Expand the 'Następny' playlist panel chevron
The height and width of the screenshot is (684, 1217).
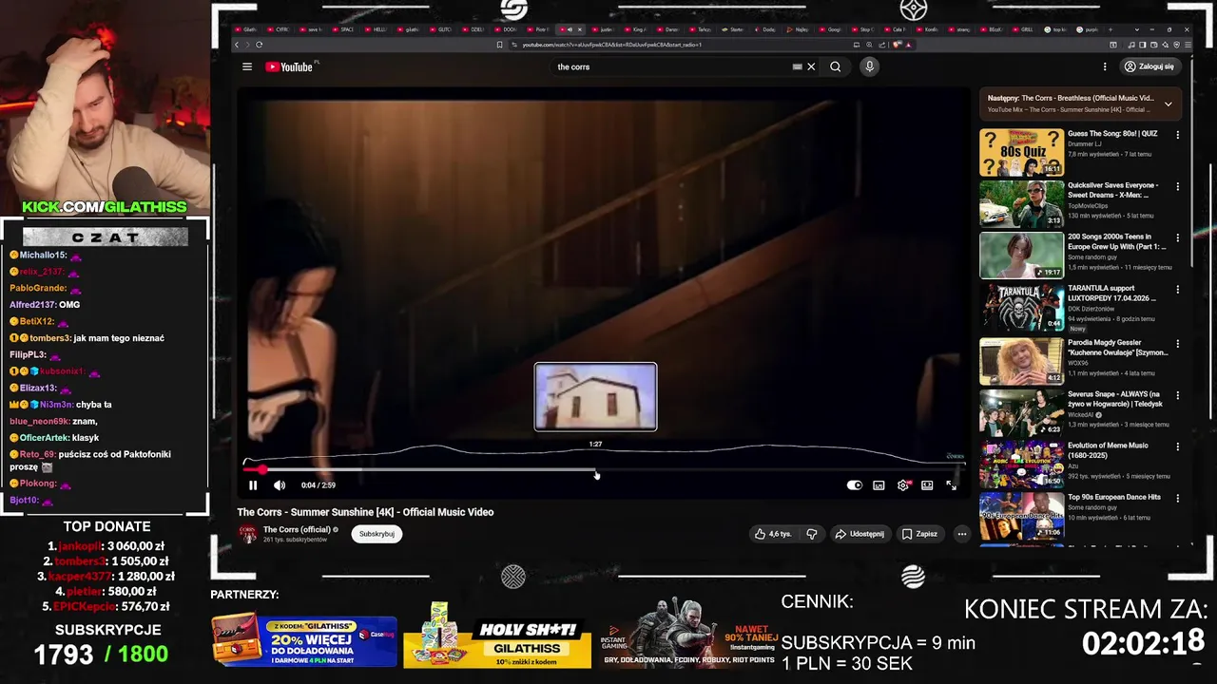pos(1168,104)
